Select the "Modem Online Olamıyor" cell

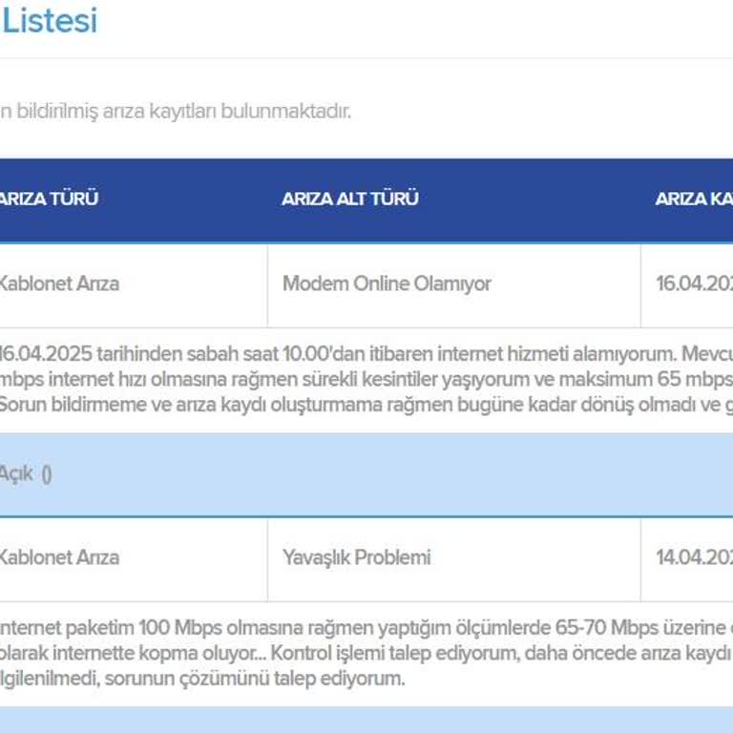pos(387,283)
